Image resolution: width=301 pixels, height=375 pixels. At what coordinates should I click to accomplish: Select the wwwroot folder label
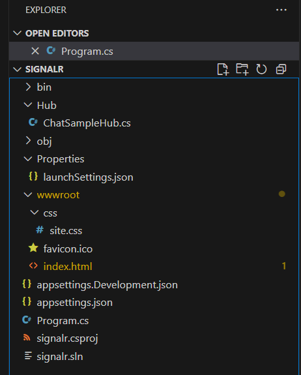tap(58, 195)
